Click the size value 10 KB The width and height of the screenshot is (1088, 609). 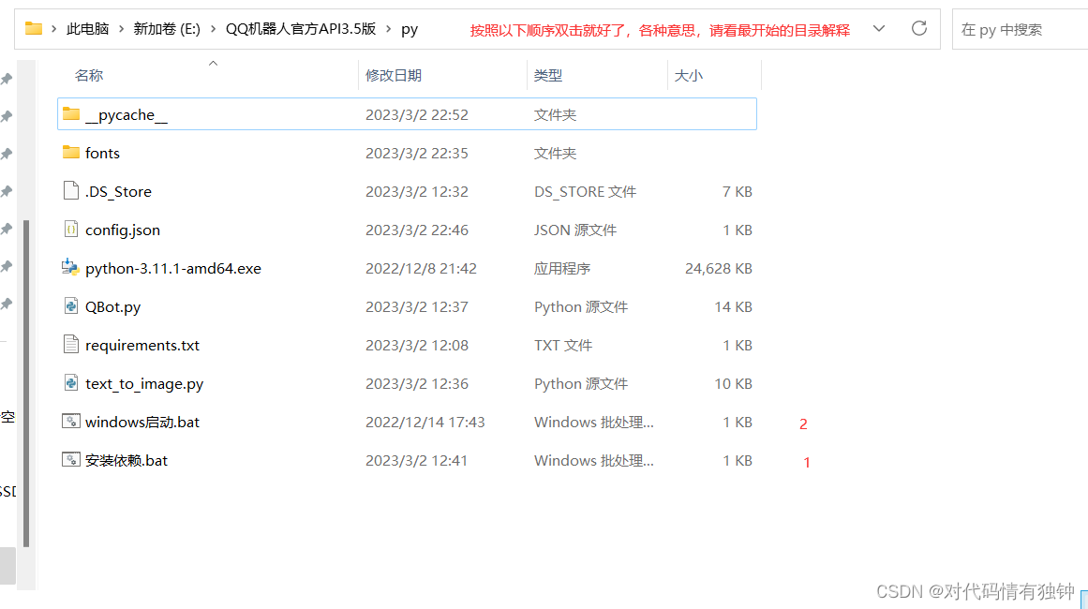click(733, 383)
